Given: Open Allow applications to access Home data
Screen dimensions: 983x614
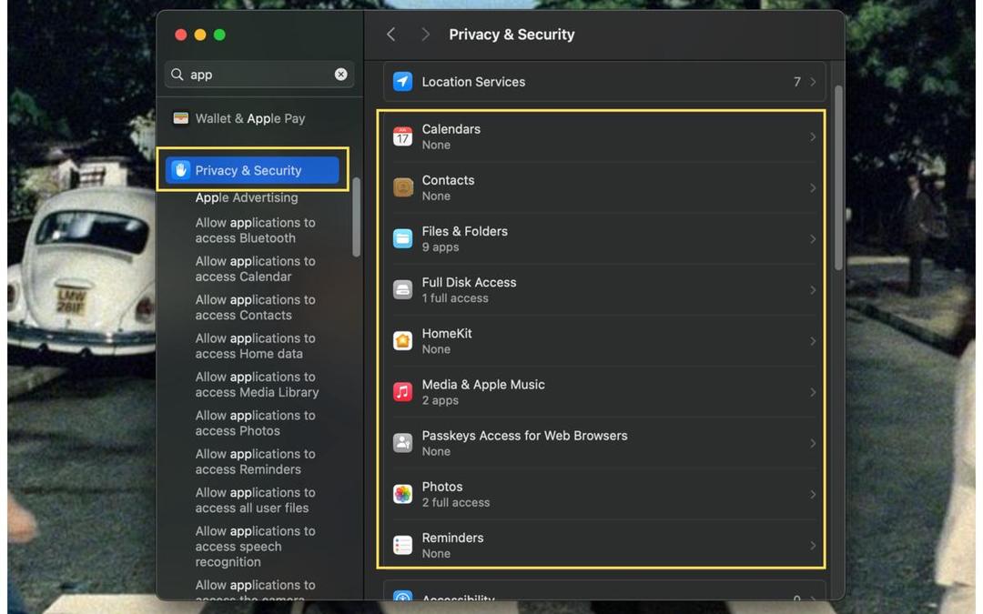Looking at the screenshot, I should click(x=255, y=346).
